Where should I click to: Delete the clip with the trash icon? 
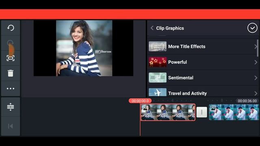coord(11,73)
